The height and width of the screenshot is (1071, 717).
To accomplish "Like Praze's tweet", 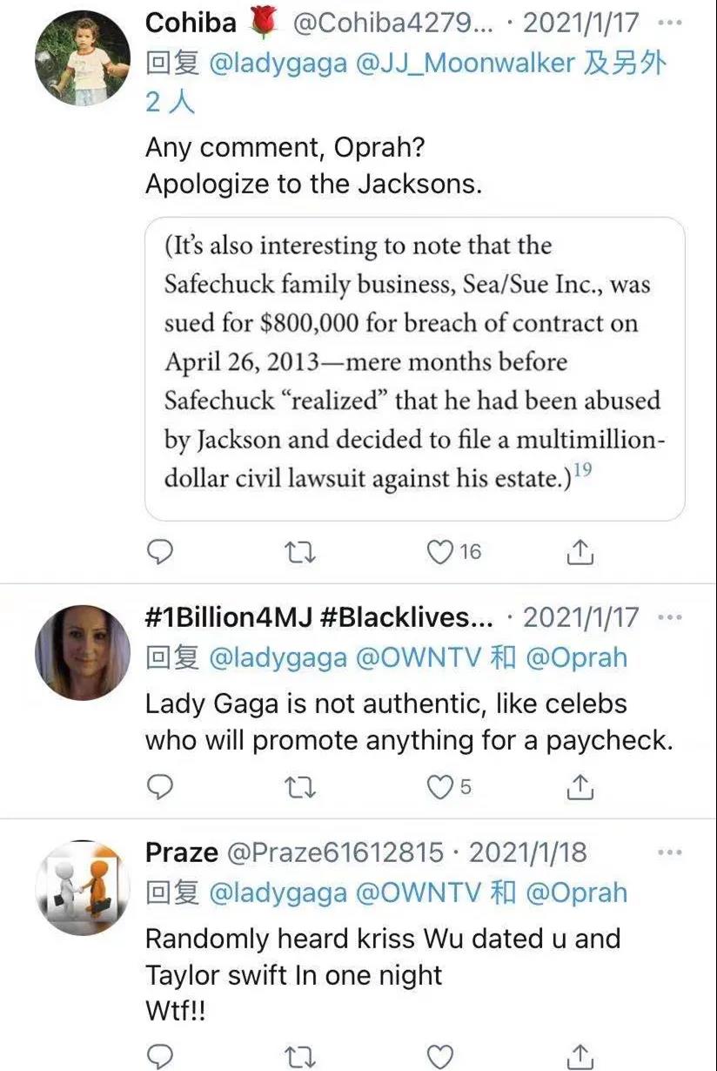I will click(x=440, y=1055).
